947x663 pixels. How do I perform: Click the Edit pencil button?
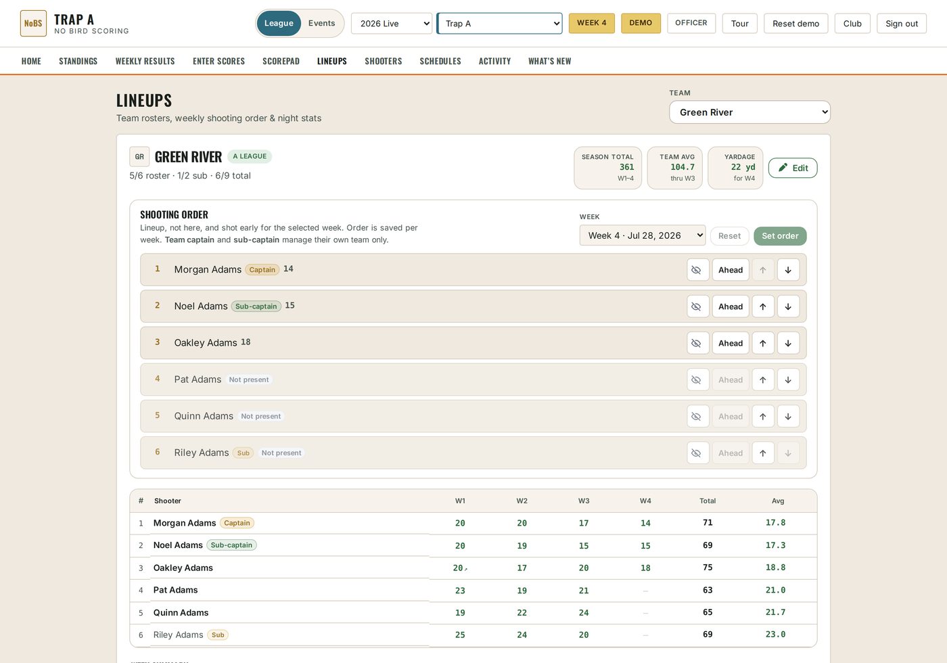pyautogui.click(x=793, y=168)
